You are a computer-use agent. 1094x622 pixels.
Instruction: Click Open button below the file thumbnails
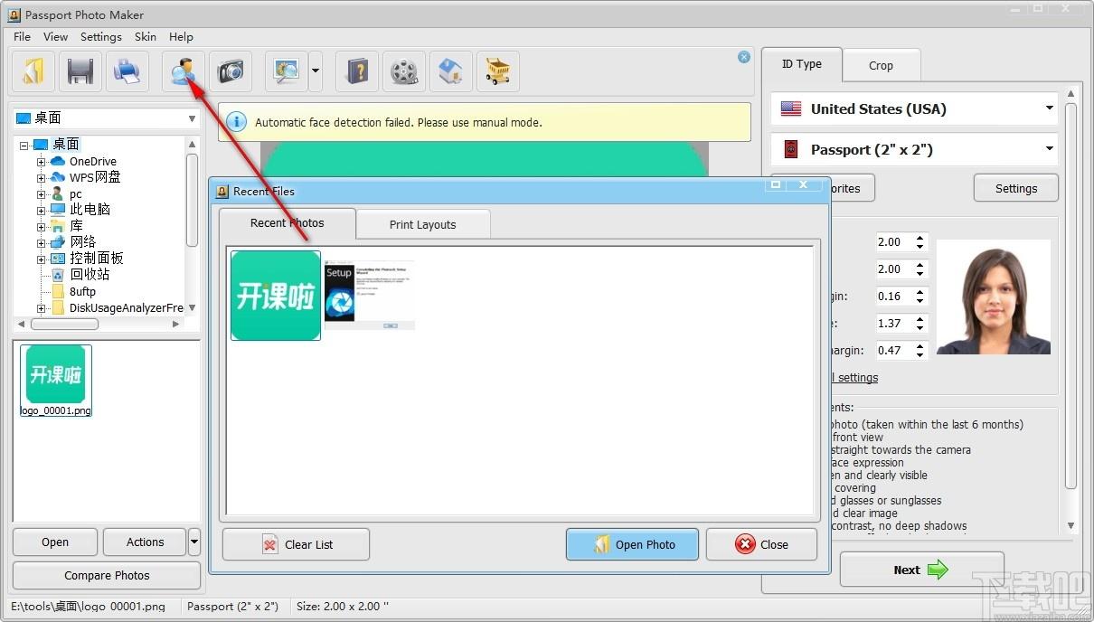point(55,542)
